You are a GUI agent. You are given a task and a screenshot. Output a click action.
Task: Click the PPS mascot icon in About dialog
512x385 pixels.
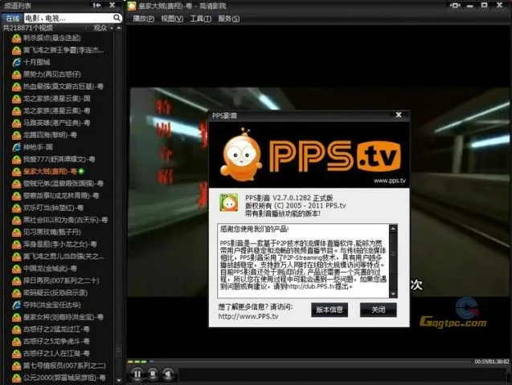click(228, 203)
